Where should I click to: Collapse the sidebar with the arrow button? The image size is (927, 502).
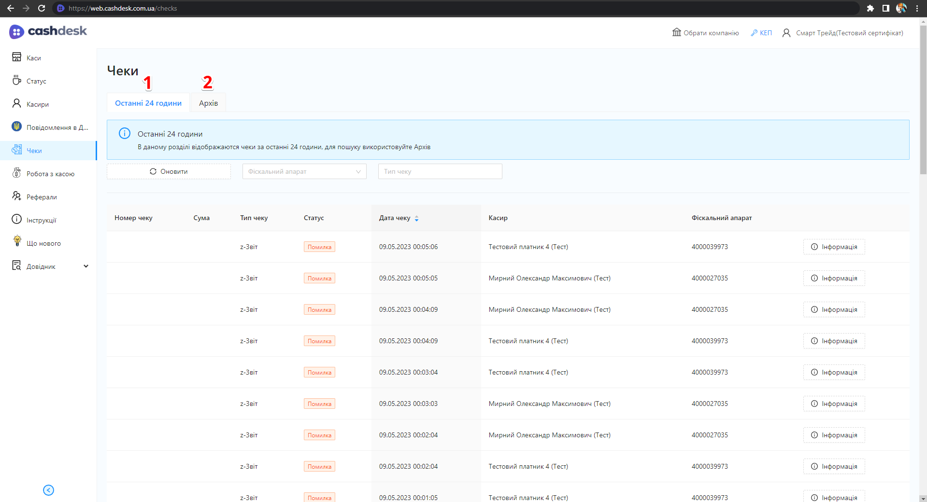point(48,490)
